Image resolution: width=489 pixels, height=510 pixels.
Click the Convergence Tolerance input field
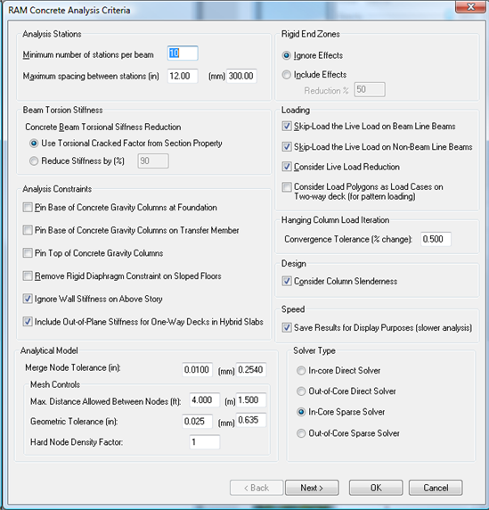436,239
